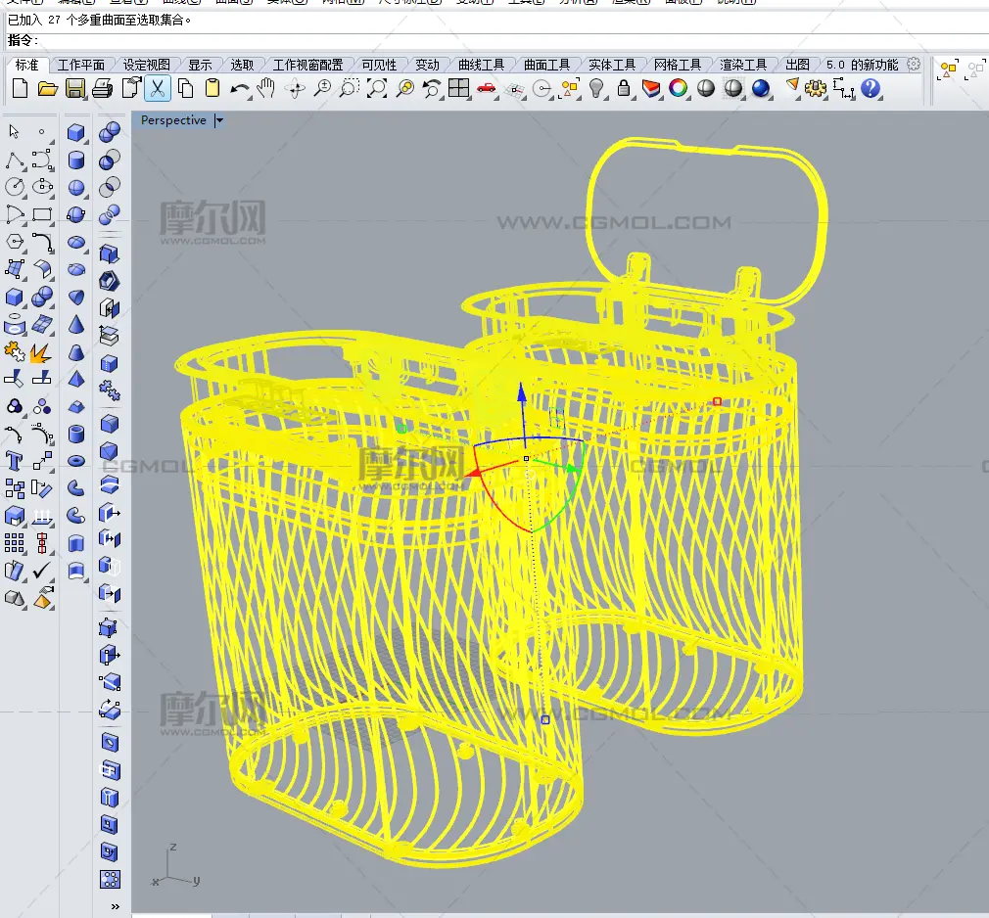
Task: Select the Text object tool
Action: (15, 460)
